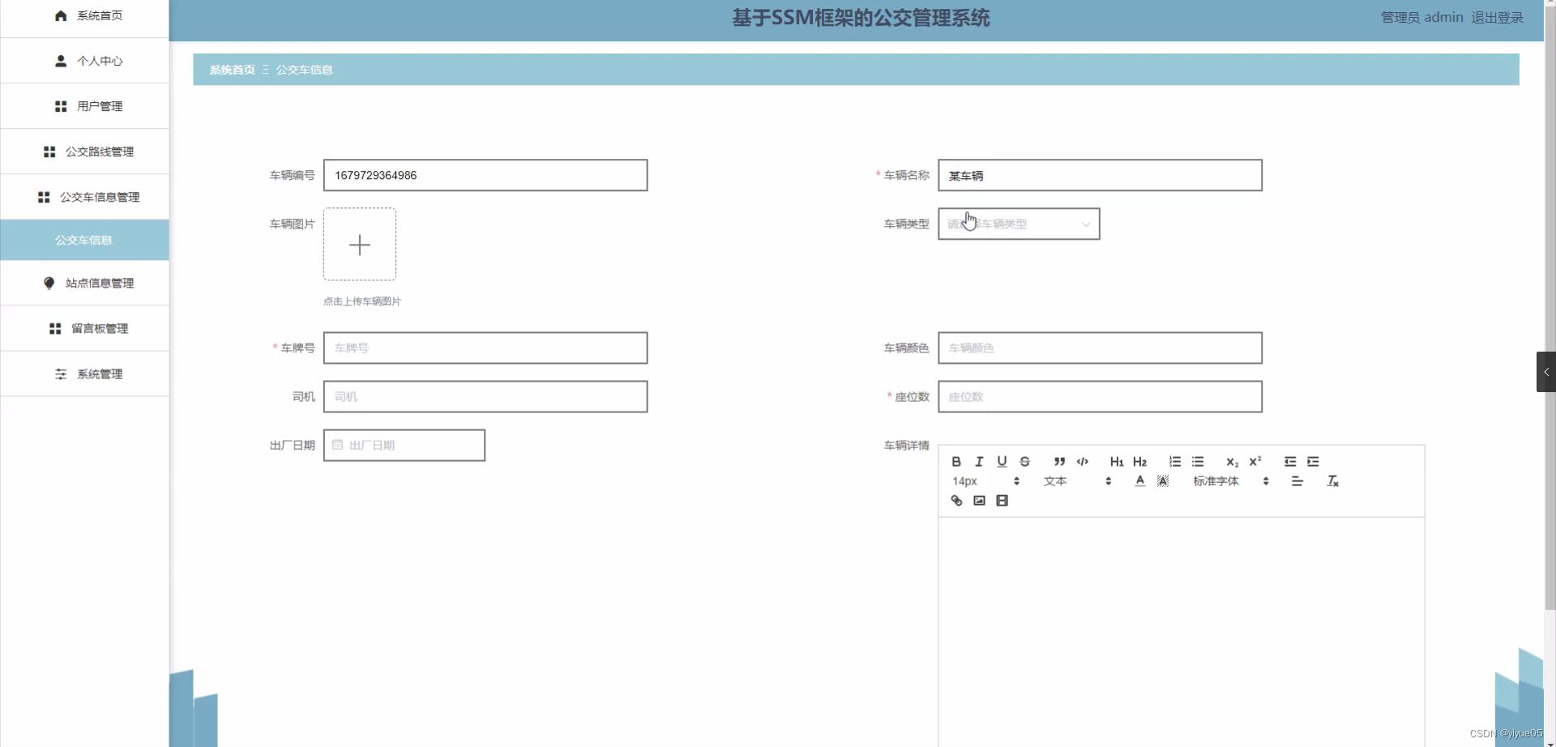Click the calendar icon in 出厂日期 field
This screenshot has height=747, width=1556.
pos(337,445)
